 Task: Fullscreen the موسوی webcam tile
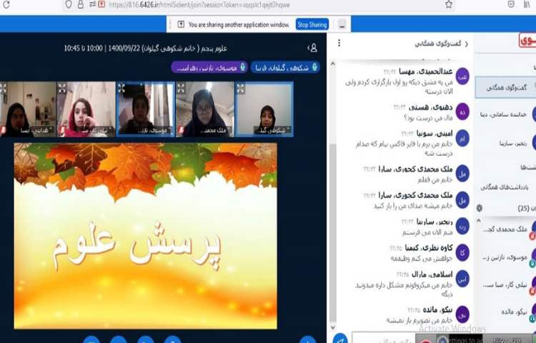pyautogui.click(x=121, y=89)
